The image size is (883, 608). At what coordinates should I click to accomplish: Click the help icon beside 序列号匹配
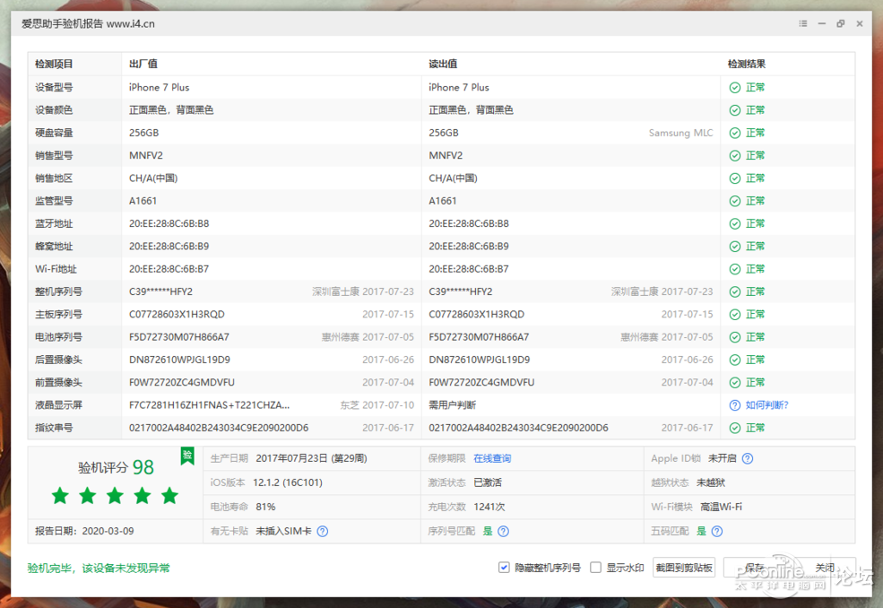[504, 532]
